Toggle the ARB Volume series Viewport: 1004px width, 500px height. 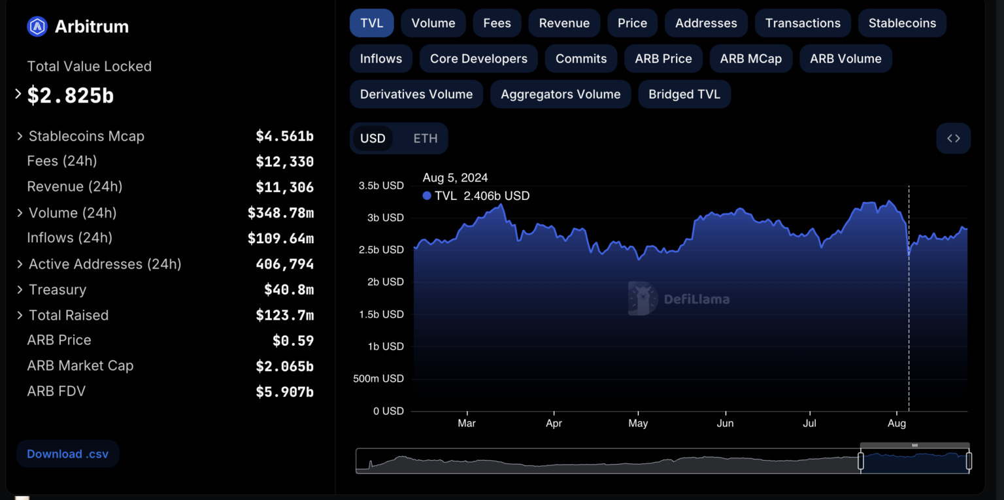846,58
